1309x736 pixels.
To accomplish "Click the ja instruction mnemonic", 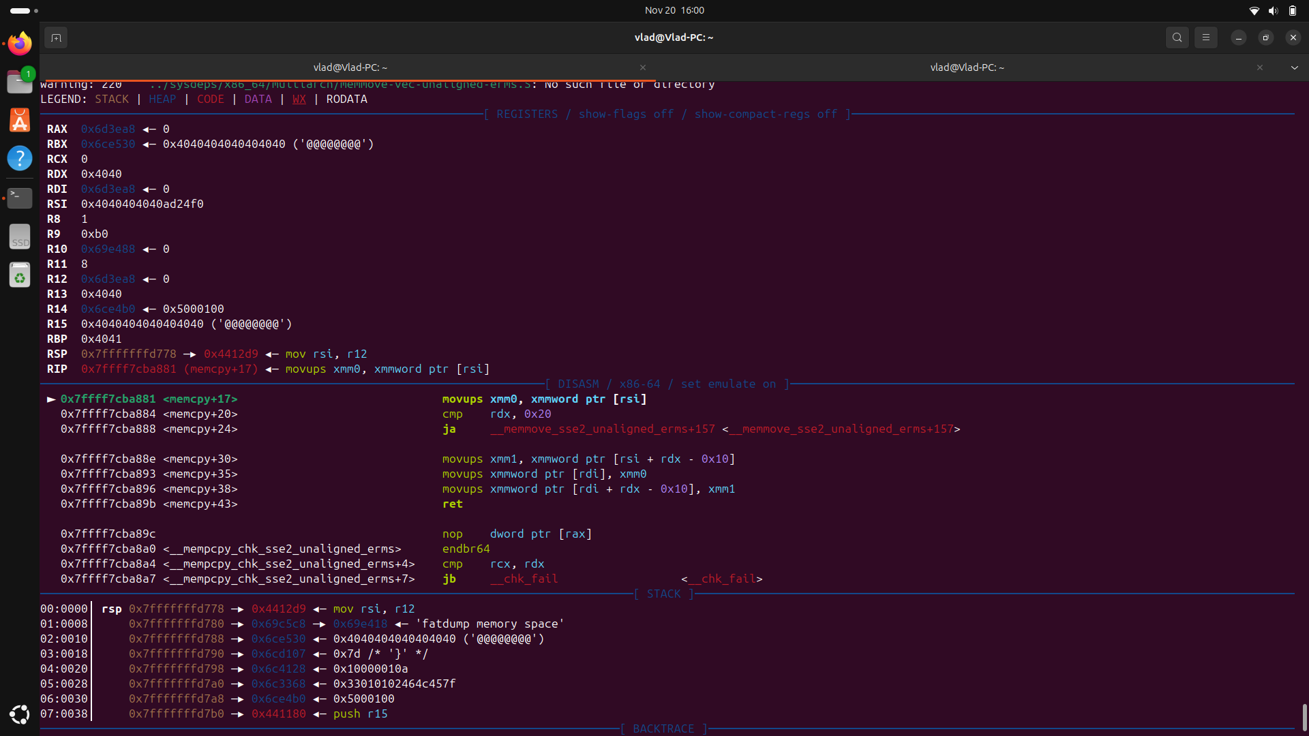I will tap(449, 429).
